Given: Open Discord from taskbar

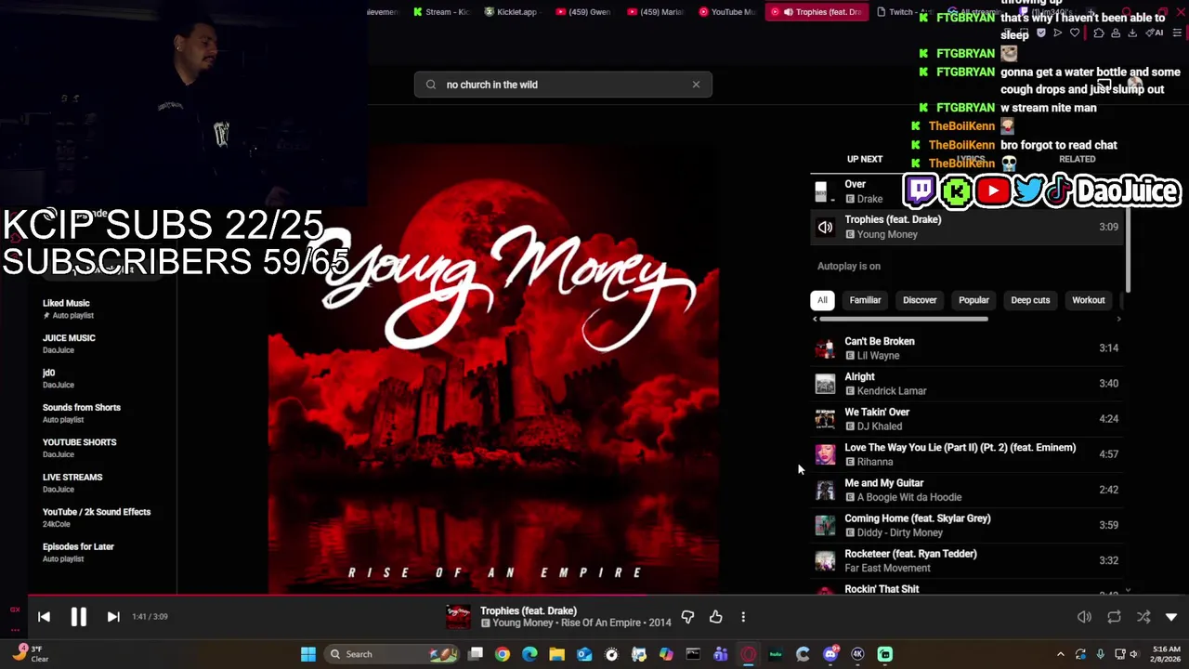Looking at the screenshot, I should pyautogui.click(x=830, y=654).
